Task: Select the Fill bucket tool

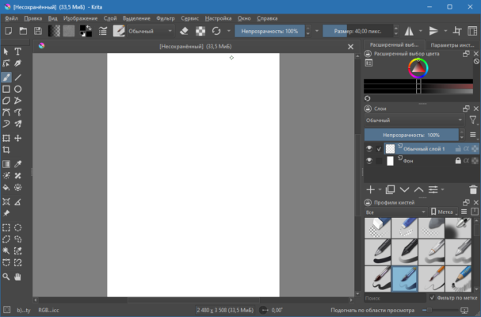Action: (6, 187)
